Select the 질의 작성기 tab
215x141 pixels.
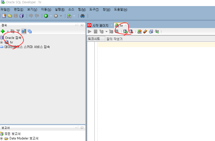(114, 39)
